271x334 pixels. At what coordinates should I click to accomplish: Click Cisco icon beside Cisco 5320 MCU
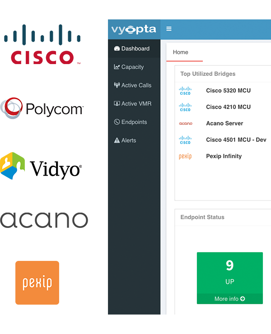pos(185,91)
